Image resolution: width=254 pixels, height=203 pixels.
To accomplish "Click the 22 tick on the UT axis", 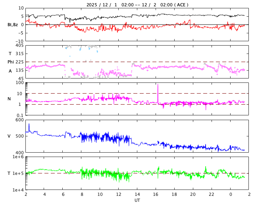I will click(x=212, y=194).
